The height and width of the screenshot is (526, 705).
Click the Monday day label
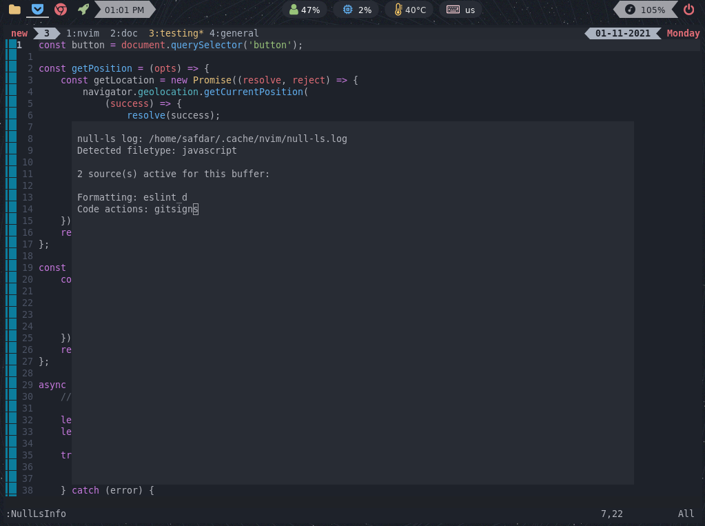[683, 33]
